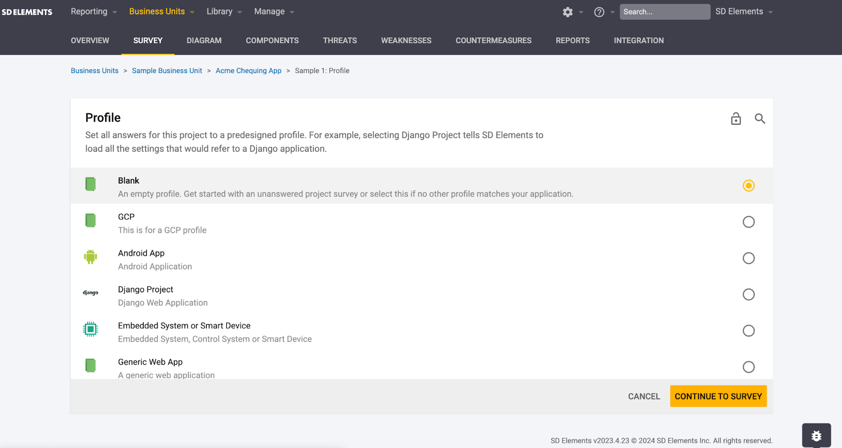Open the bug report icon button

[816, 436]
